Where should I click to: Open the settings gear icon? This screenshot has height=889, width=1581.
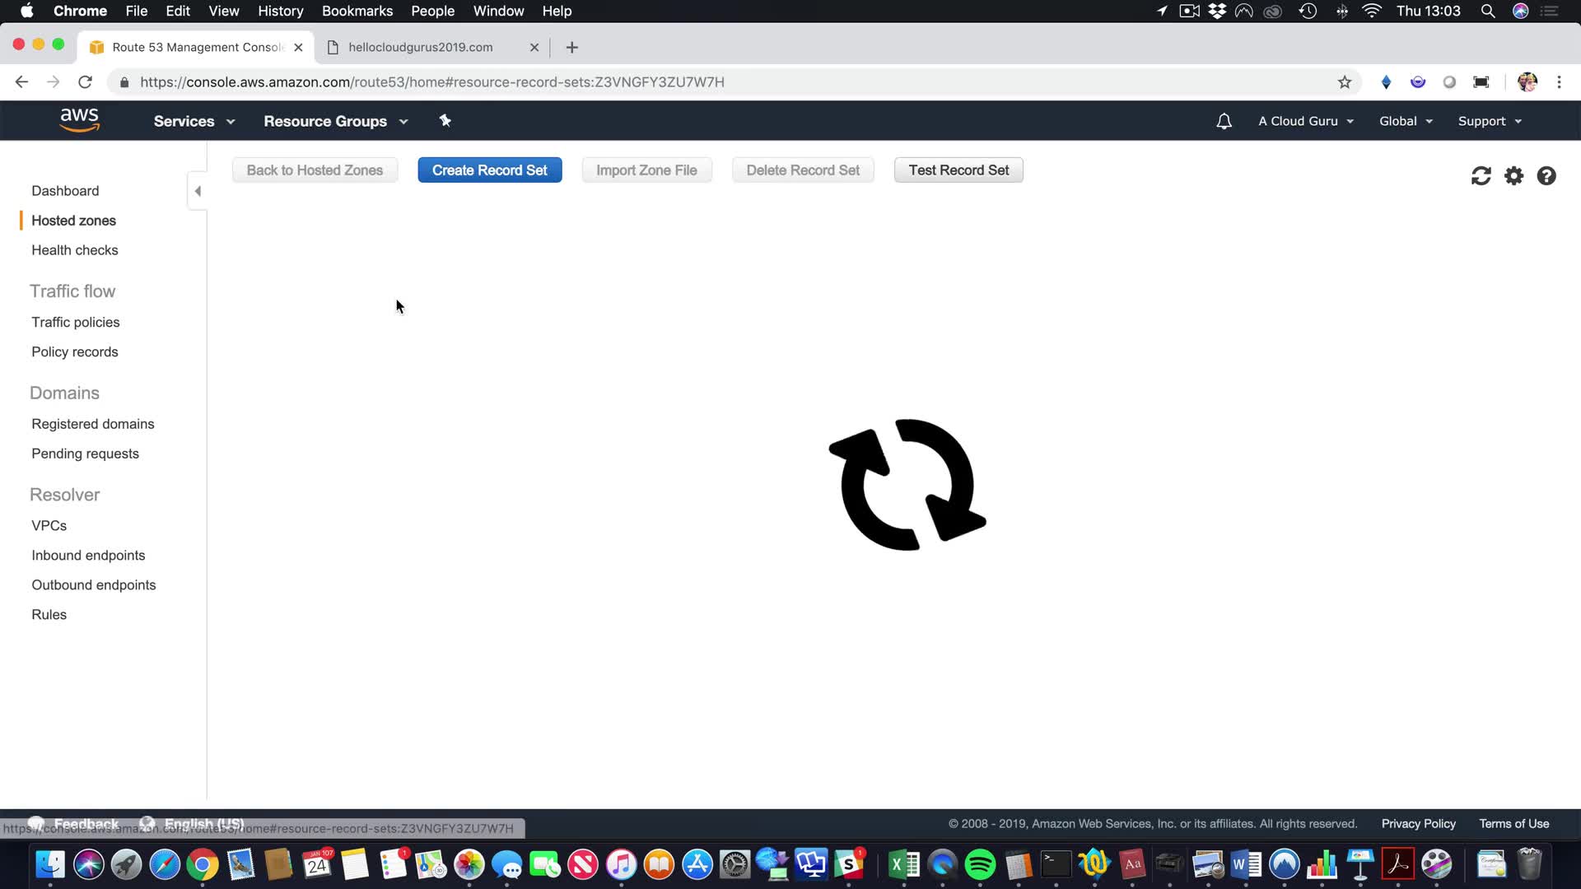pyautogui.click(x=1513, y=176)
